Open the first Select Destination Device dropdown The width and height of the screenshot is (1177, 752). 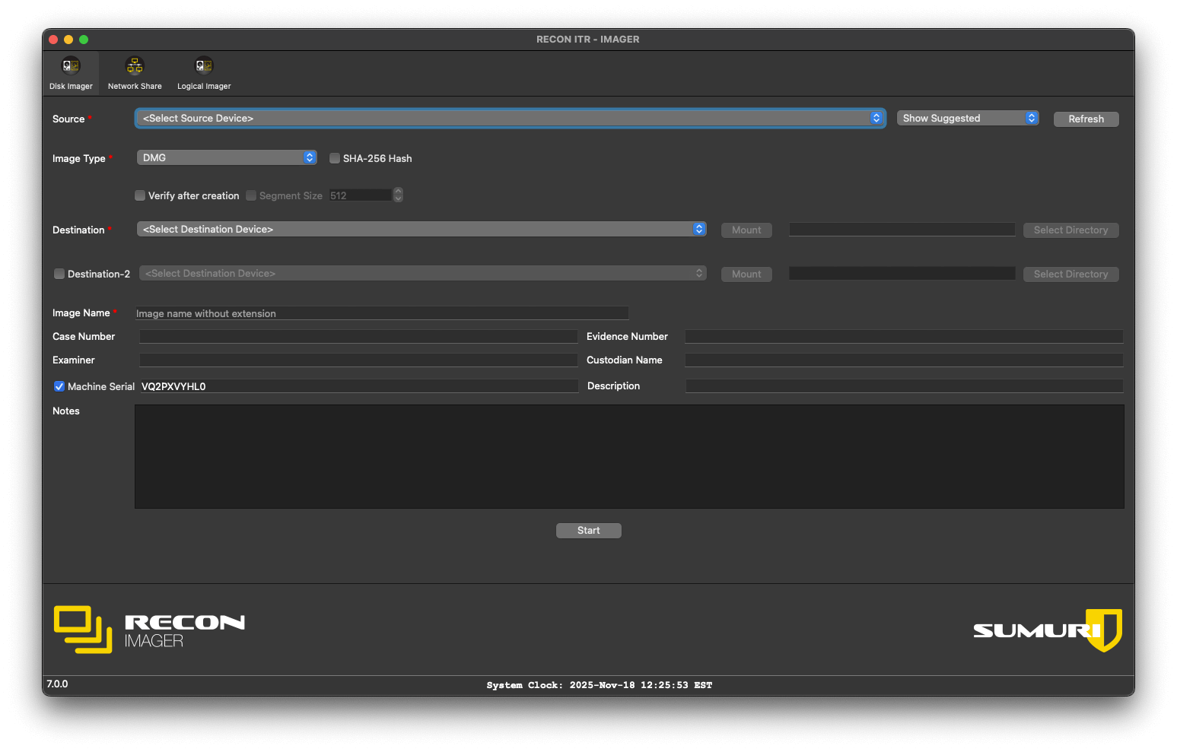point(421,230)
